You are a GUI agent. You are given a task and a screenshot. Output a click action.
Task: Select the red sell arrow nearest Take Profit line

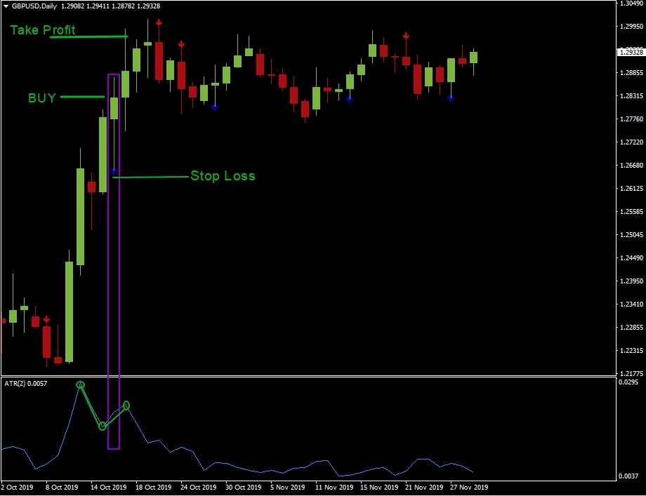tap(159, 24)
